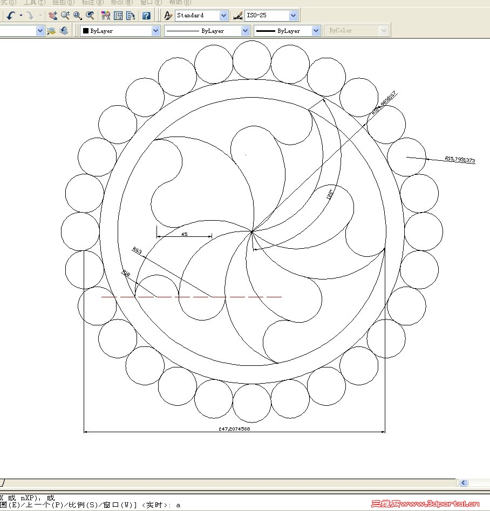Select the radius label R15,7951373
The width and height of the screenshot is (490, 511).
click(x=460, y=159)
